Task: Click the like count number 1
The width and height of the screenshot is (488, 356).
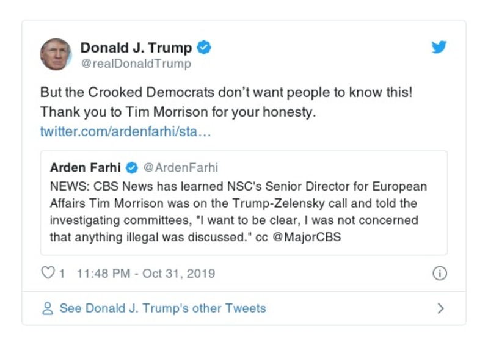Action: click(62, 273)
